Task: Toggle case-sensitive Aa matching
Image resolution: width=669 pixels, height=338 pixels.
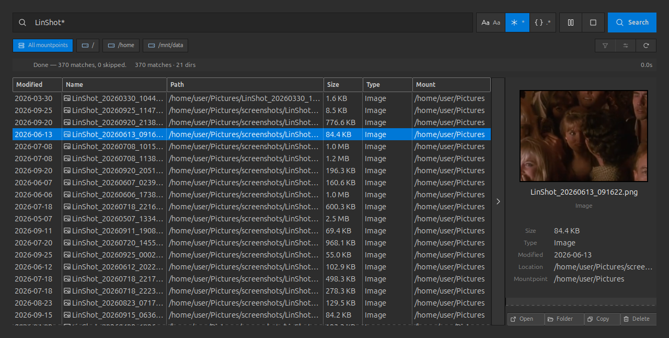Action: click(x=491, y=22)
